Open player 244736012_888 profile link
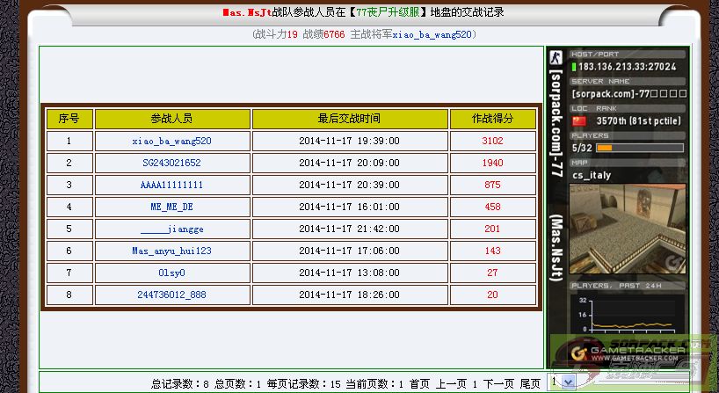The height and width of the screenshot is (393, 719). tap(172, 295)
